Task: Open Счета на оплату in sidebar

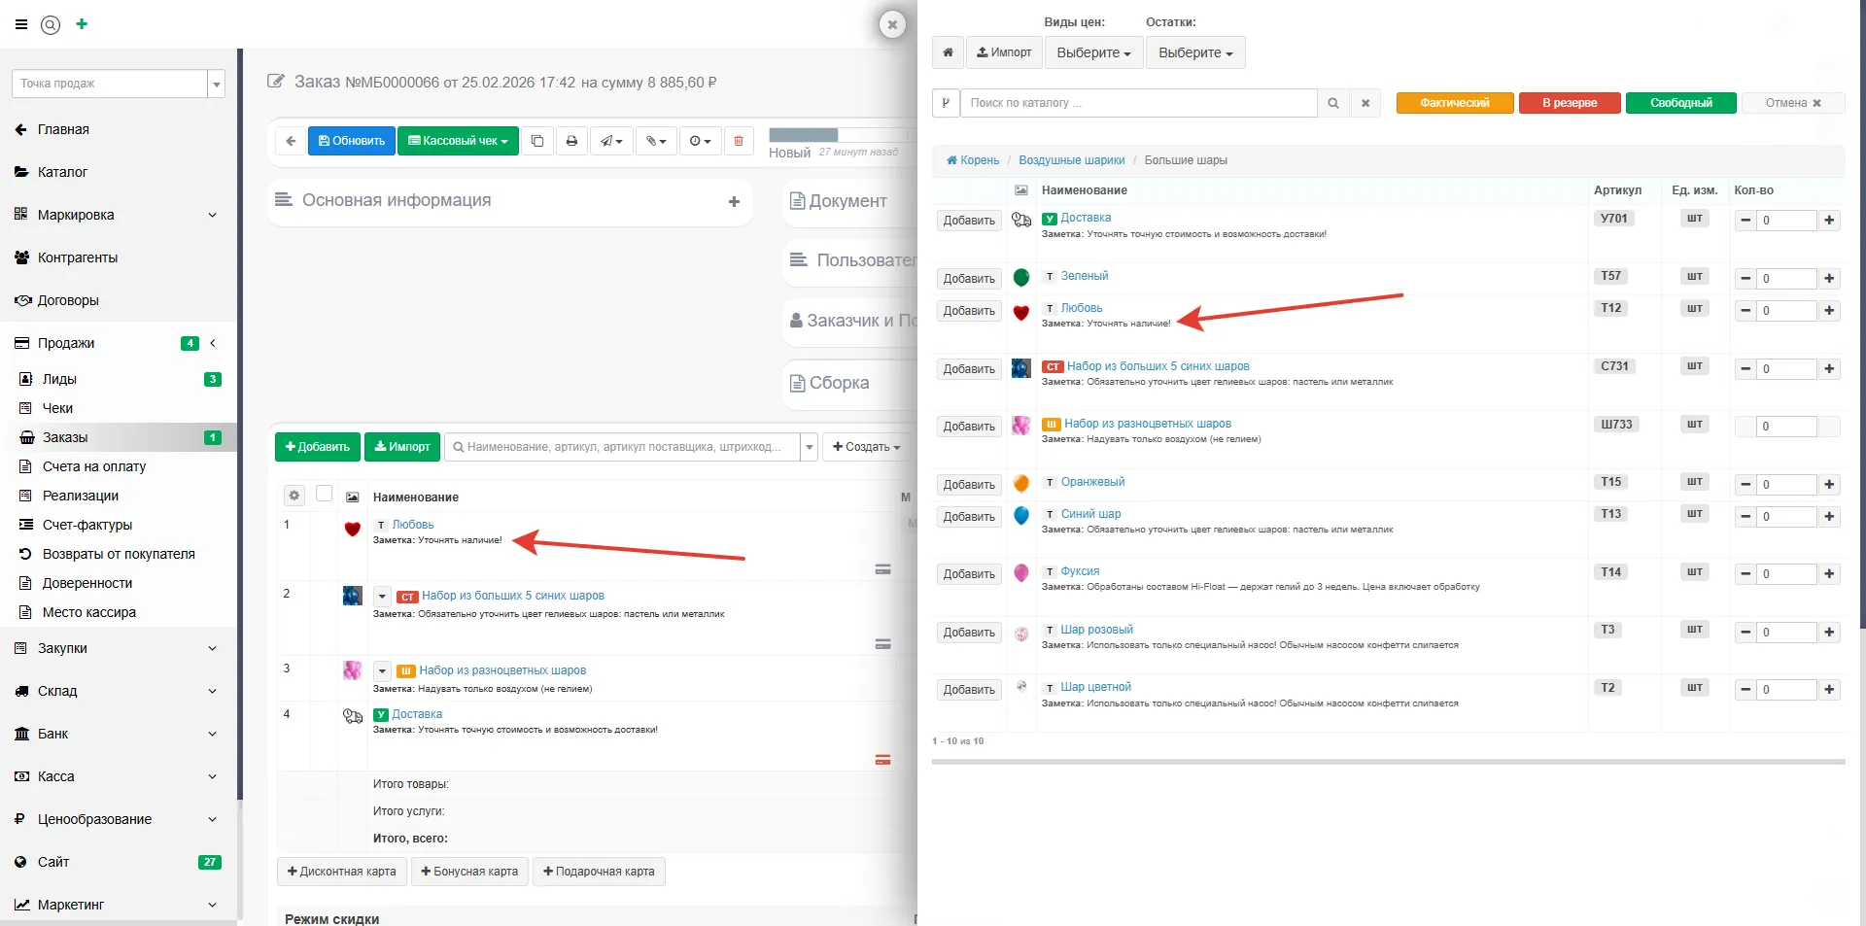Action: [x=94, y=466]
